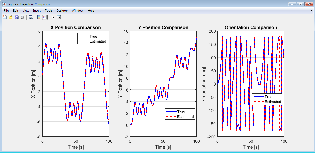Click the blue True line sample in the Orientation legend
Viewport: 315px width, 153px height.
259,97
